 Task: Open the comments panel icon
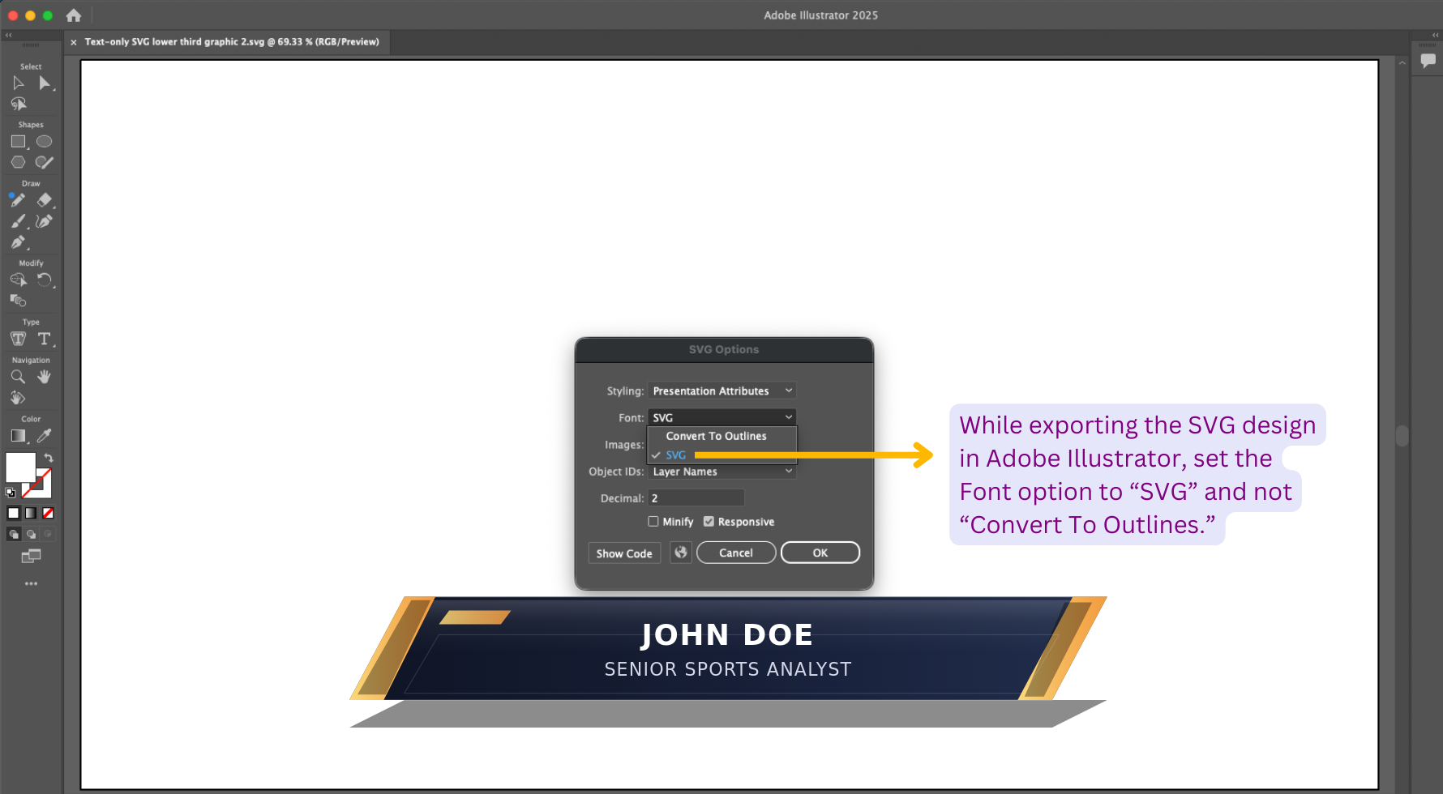[x=1428, y=61]
